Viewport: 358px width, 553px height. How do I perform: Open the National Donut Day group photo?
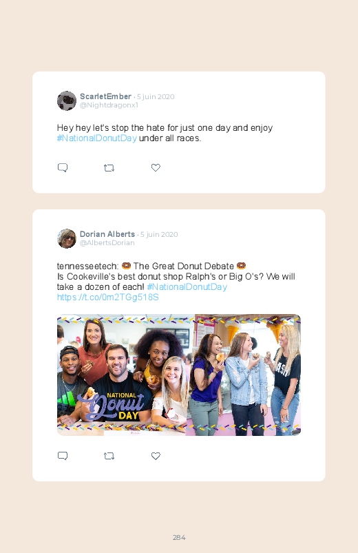coord(179,375)
